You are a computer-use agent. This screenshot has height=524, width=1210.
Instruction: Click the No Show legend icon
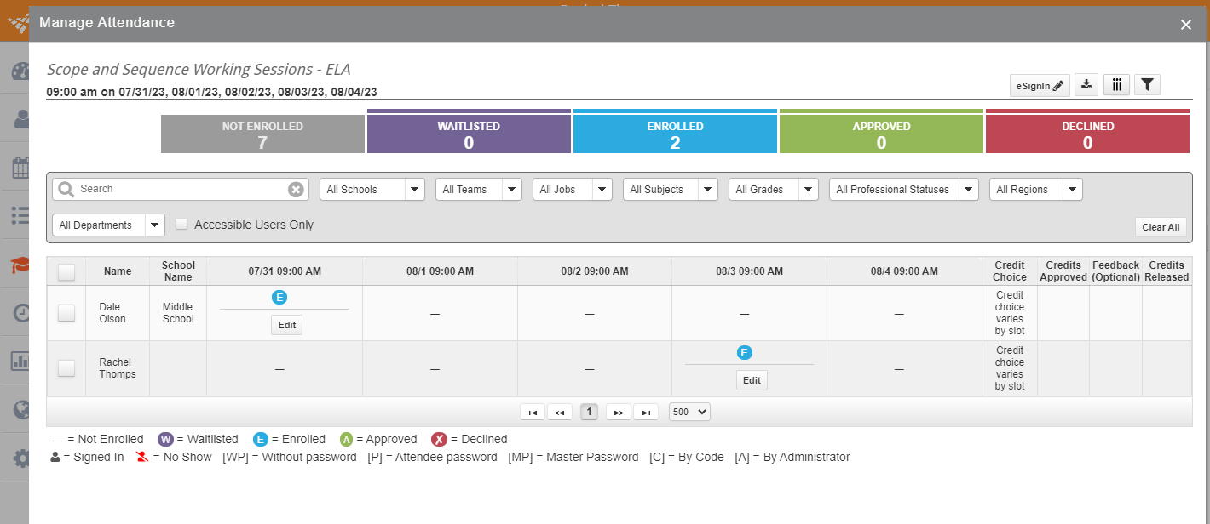tap(142, 458)
